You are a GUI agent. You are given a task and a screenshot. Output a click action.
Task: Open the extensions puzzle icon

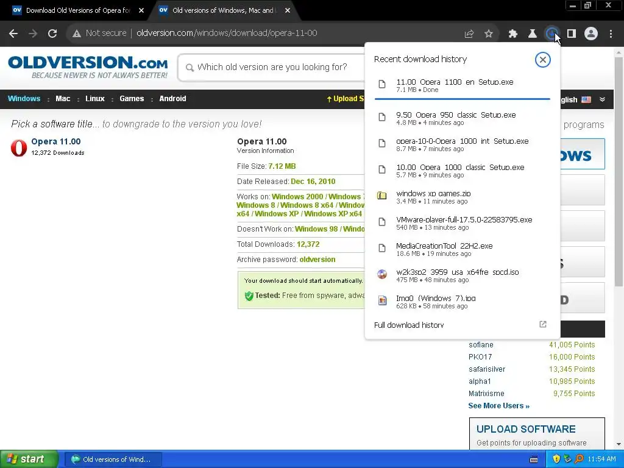coord(513,34)
